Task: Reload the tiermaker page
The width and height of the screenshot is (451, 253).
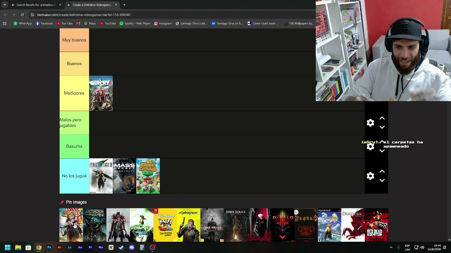Action: click(22, 15)
